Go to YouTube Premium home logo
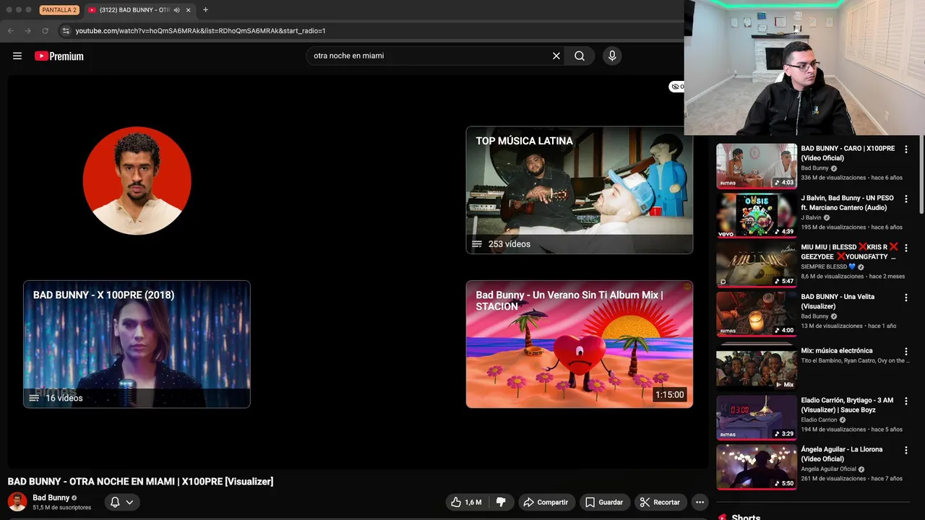The width and height of the screenshot is (925, 520). tap(59, 56)
